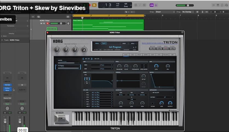This screenshot has height=132, width=229.
Task: Toggle the metronome click icon
Action: (156, 5)
